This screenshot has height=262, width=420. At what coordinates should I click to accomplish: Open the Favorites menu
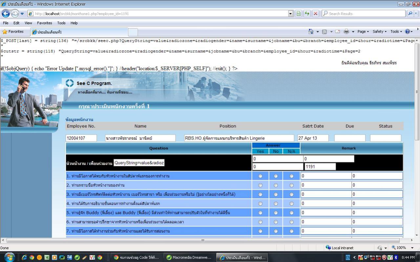pyautogui.click(x=44, y=23)
